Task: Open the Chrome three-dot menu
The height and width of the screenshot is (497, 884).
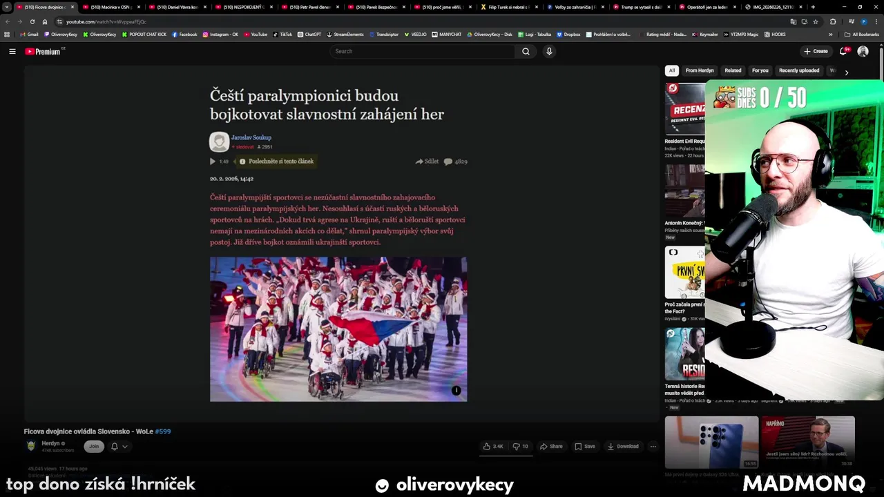Action: click(876, 21)
